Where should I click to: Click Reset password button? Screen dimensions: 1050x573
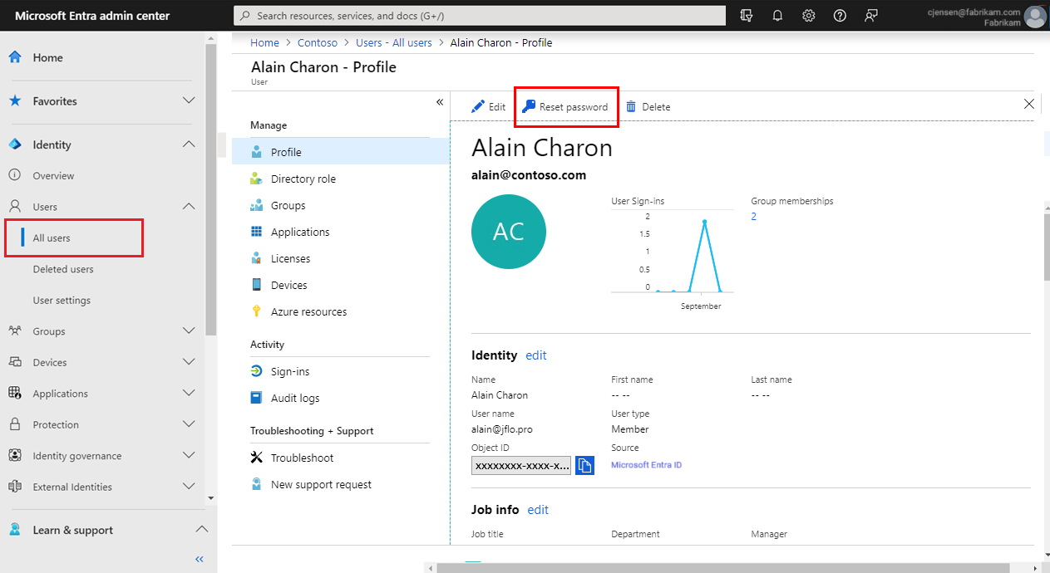[565, 107]
